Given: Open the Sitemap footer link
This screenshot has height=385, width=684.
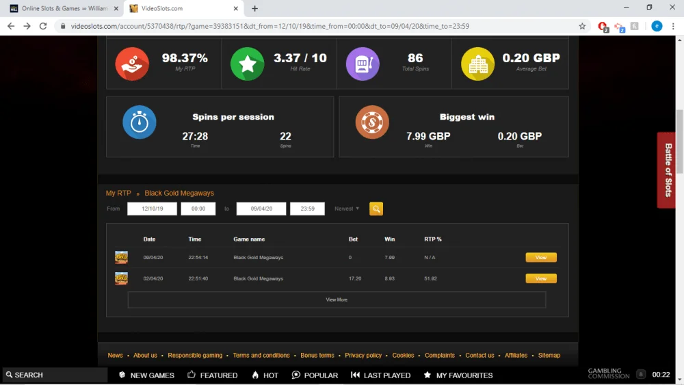Looking at the screenshot, I should pyautogui.click(x=549, y=356).
